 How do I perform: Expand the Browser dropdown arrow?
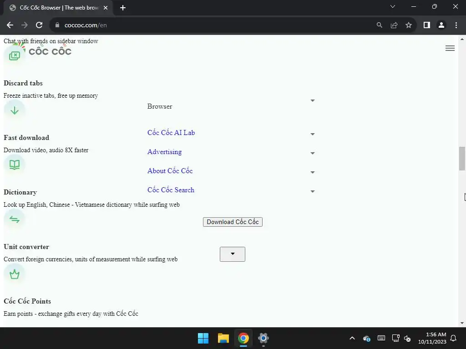(313, 100)
